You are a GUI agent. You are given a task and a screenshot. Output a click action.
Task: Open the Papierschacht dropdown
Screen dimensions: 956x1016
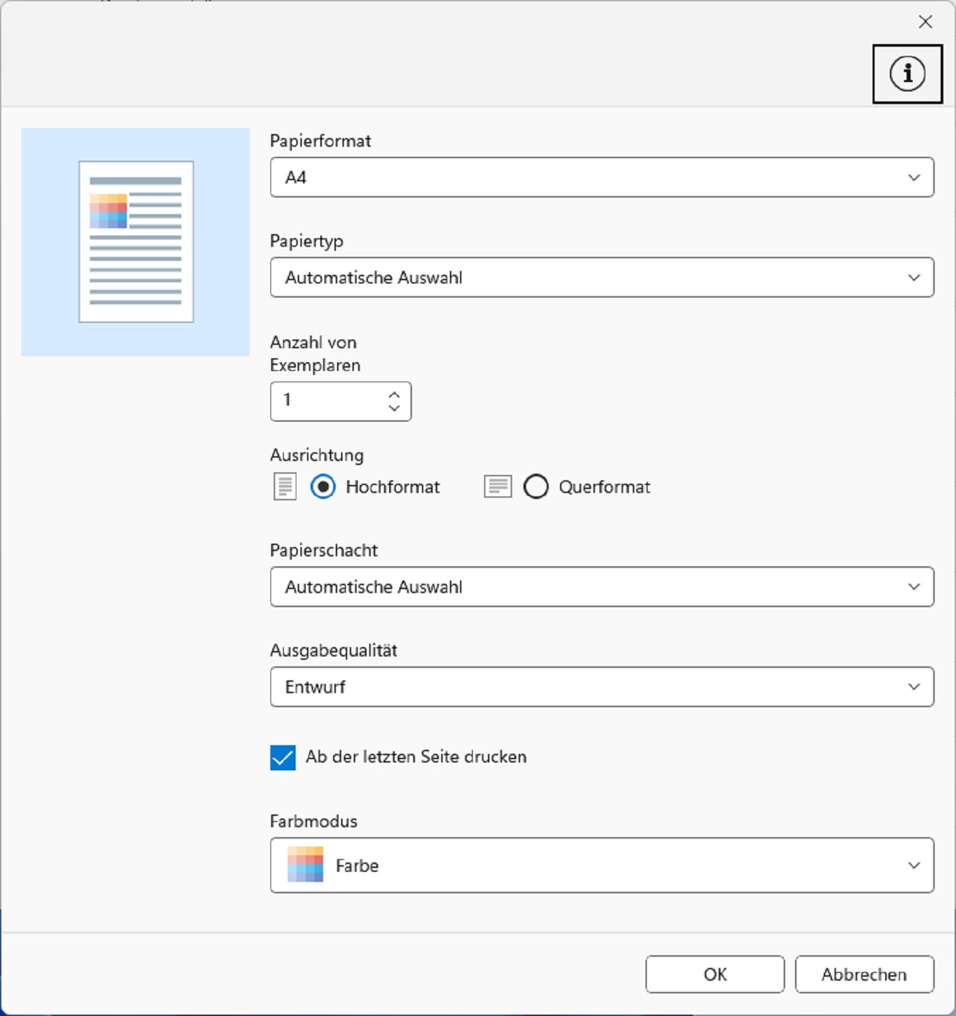click(602, 587)
